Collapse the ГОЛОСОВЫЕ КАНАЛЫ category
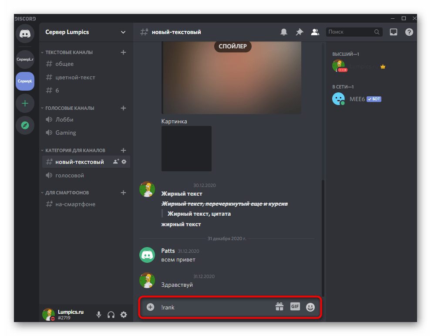 70,108
